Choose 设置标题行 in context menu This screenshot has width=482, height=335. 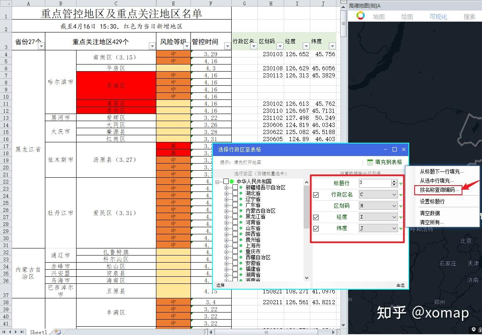(x=432, y=202)
